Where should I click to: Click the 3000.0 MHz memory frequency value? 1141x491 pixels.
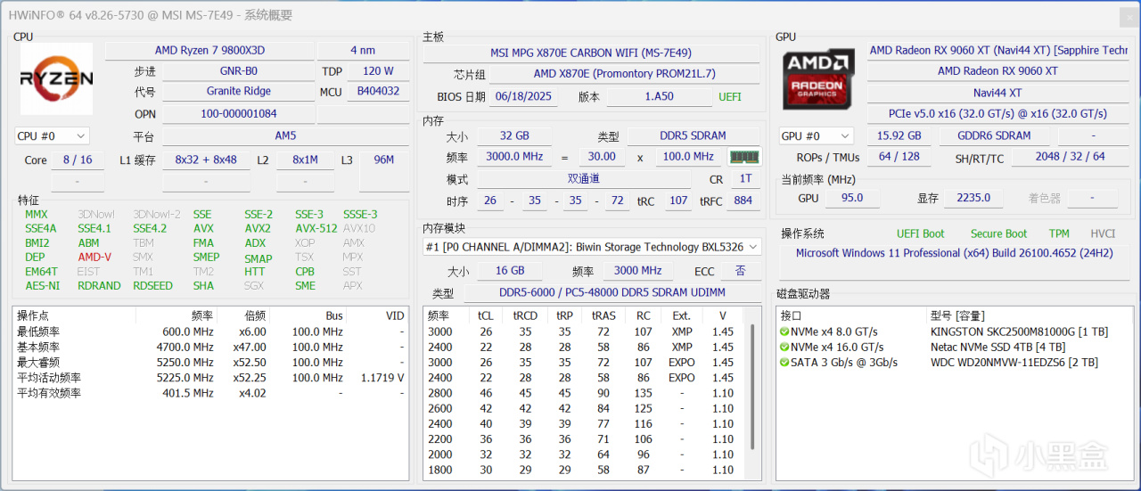click(x=514, y=156)
